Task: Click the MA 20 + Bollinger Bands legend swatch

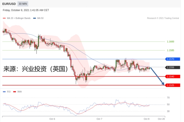Action: coord(4,18)
